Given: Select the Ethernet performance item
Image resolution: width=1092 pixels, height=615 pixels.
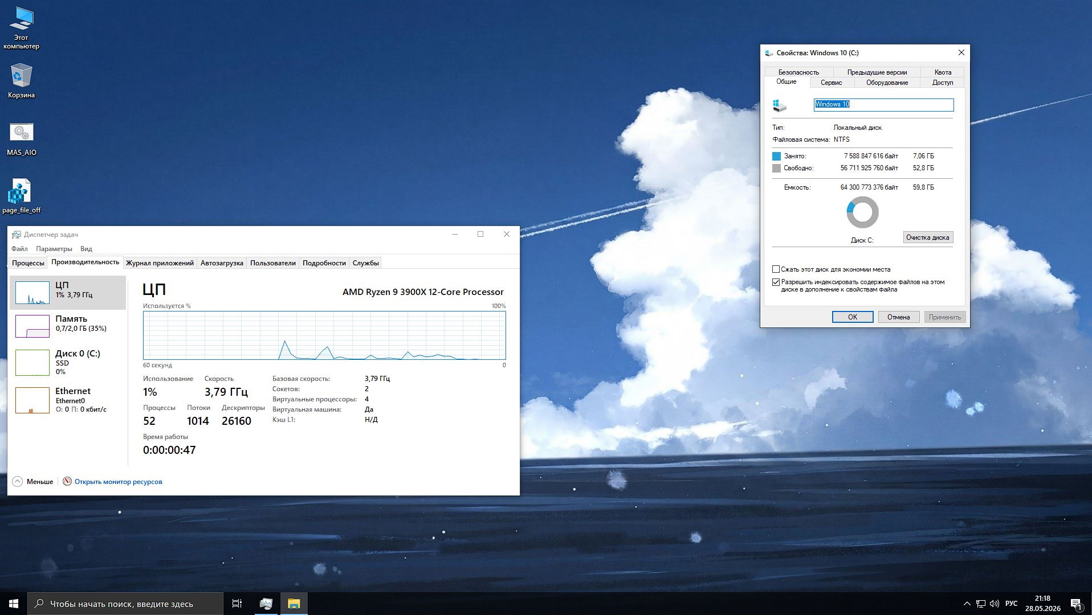Looking at the screenshot, I should 68,400.
